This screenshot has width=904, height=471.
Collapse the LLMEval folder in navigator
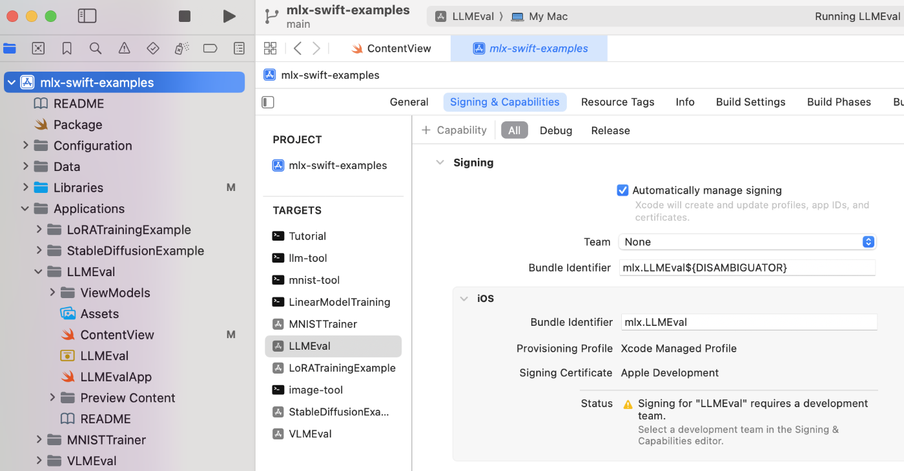click(x=39, y=272)
